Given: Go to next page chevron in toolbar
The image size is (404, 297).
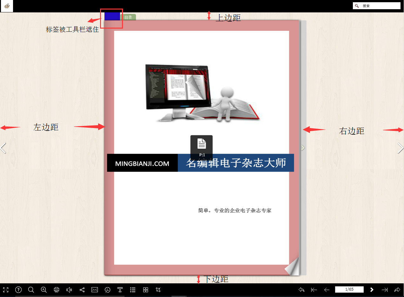Looking at the screenshot, I should [x=372, y=290].
